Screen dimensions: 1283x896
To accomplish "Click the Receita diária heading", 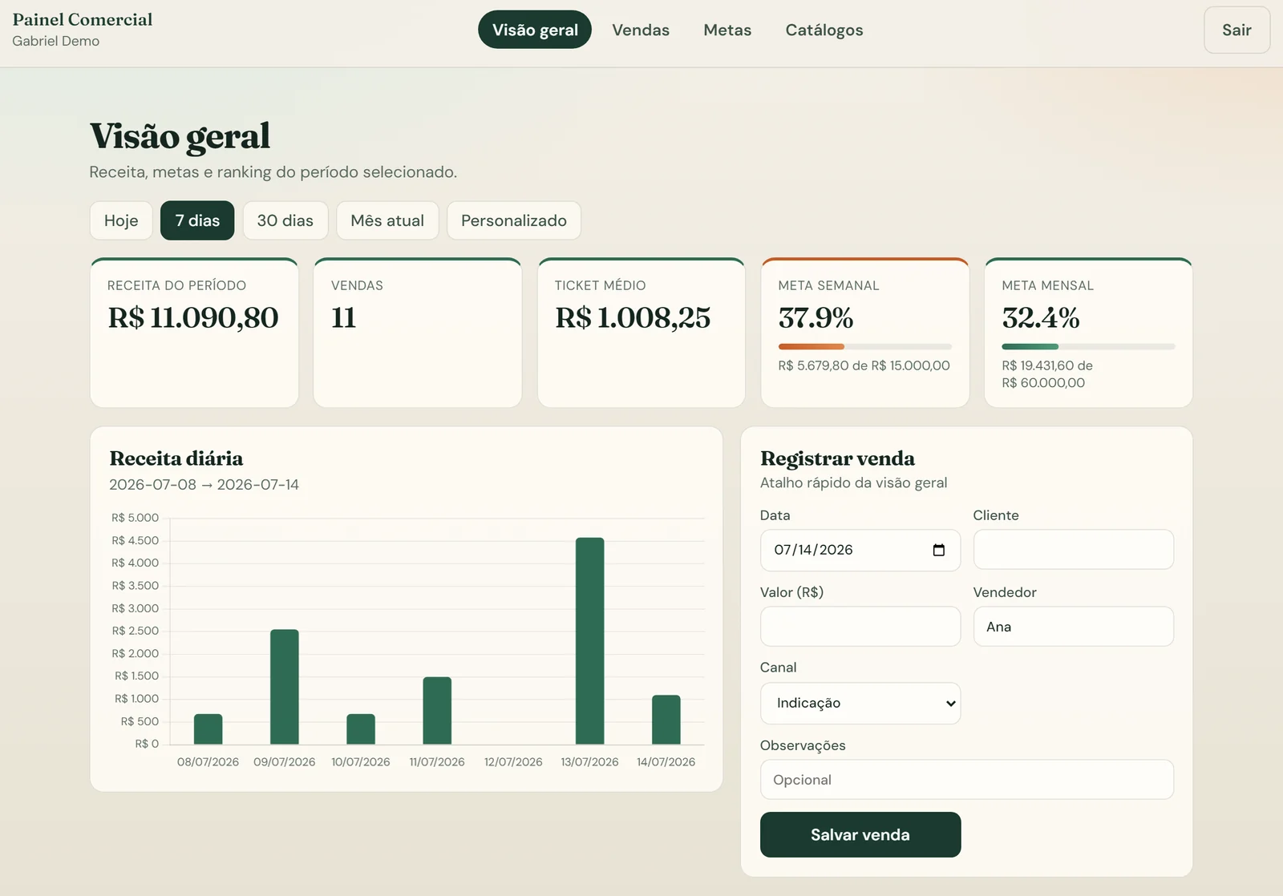I will (176, 458).
